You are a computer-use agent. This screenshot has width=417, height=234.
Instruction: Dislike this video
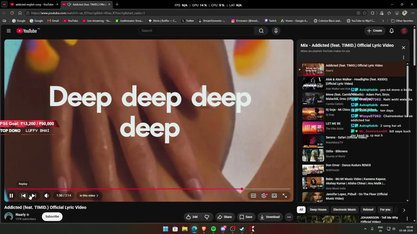click(x=207, y=217)
